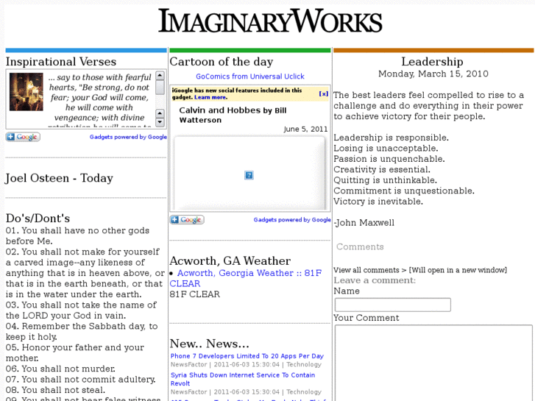Viewport: 535px width, 401px height.
Task: Click the 'Inspirational Verses' heading
Action: [61, 61]
